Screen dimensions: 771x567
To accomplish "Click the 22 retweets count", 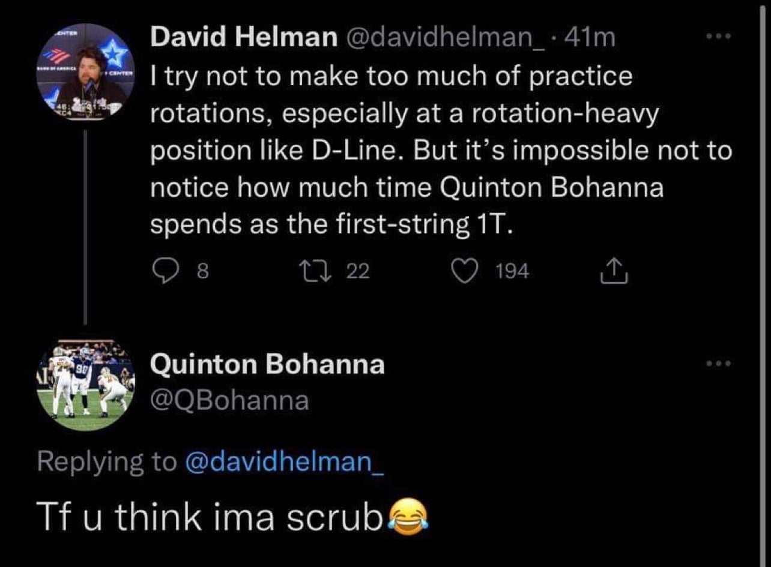I will click(x=358, y=272).
